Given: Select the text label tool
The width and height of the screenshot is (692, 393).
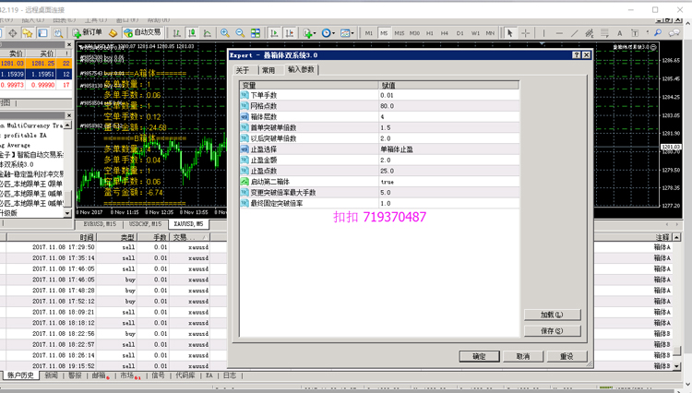Looking at the screenshot, I should 635,33.
